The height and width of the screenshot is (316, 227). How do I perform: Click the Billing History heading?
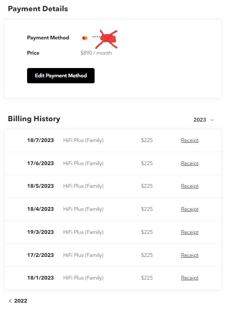point(34,119)
